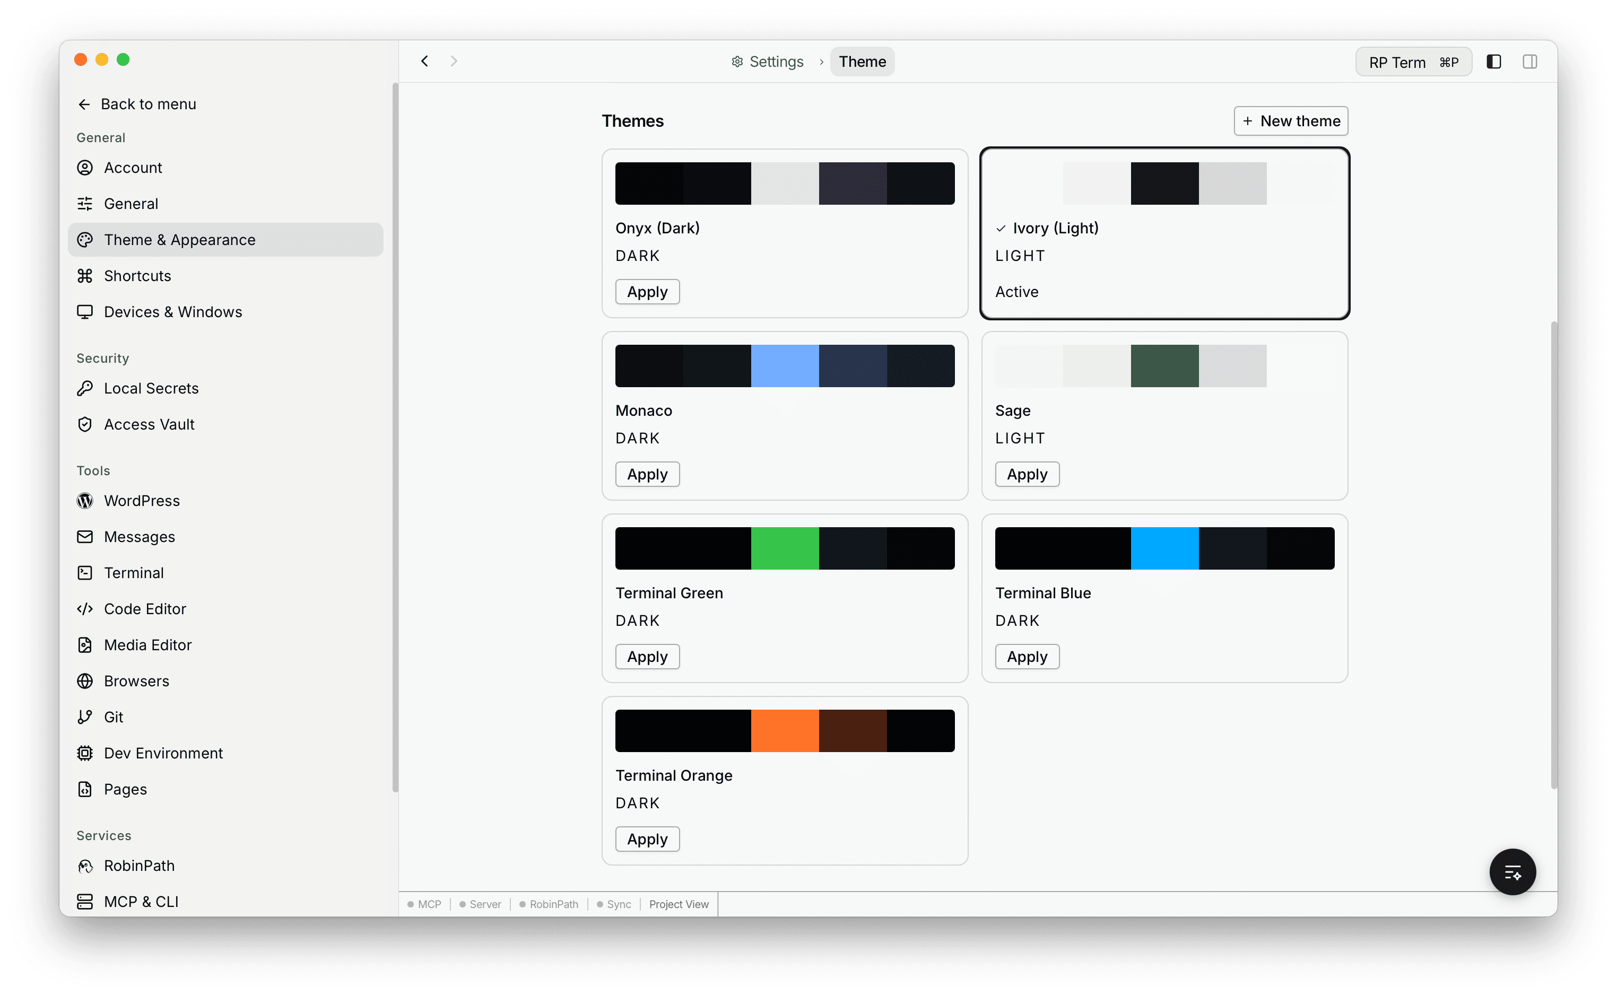
Task: Open Local Secrets under Security
Action: [151, 388]
